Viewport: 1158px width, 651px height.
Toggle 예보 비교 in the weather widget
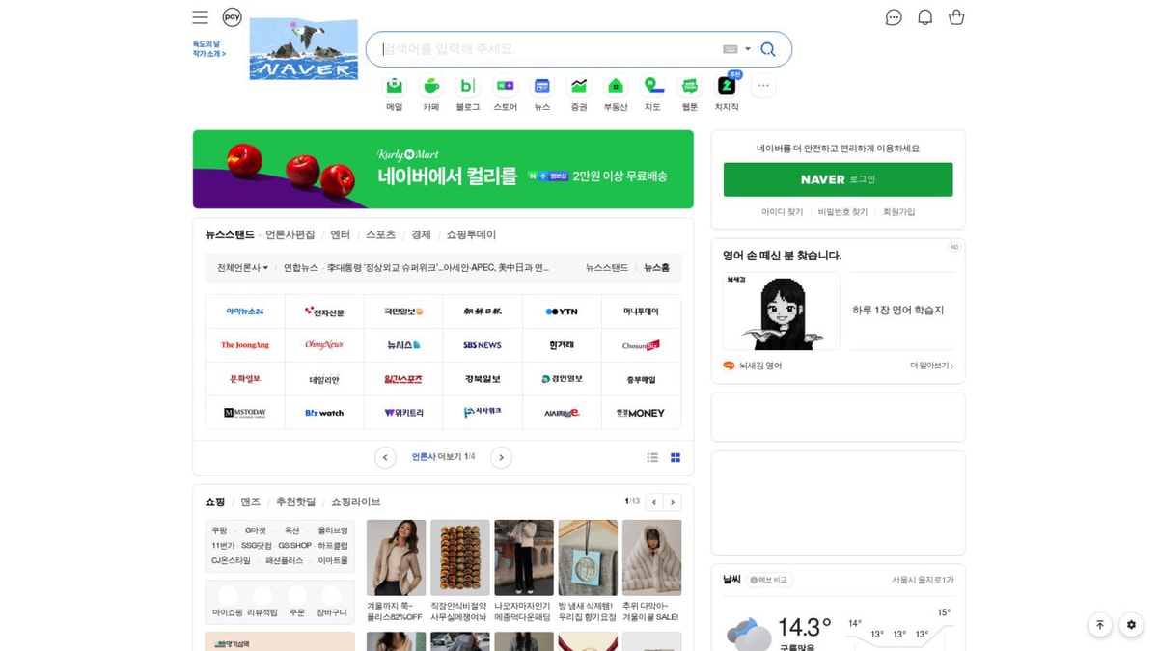(772, 579)
